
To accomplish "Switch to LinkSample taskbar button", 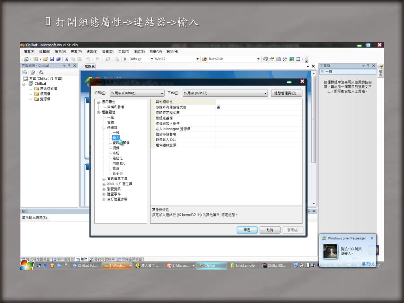I will tap(243, 266).
